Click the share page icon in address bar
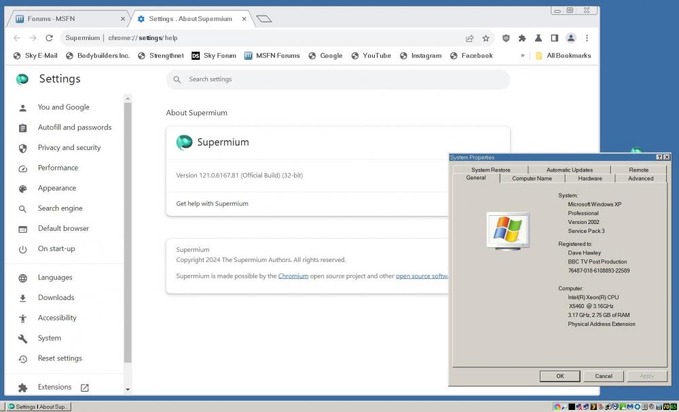This screenshot has height=412, width=679. click(469, 38)
